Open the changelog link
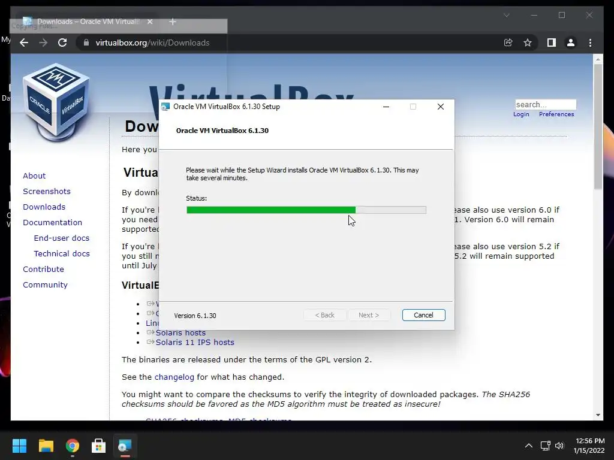 click(174, 377)
